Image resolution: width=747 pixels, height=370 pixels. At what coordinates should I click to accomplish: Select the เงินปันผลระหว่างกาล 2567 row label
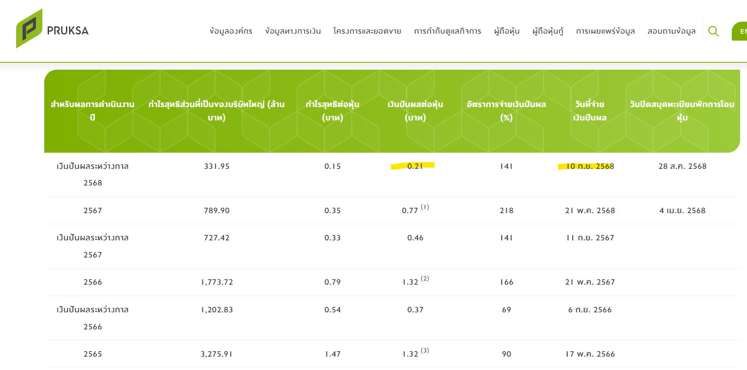point(93,246)
